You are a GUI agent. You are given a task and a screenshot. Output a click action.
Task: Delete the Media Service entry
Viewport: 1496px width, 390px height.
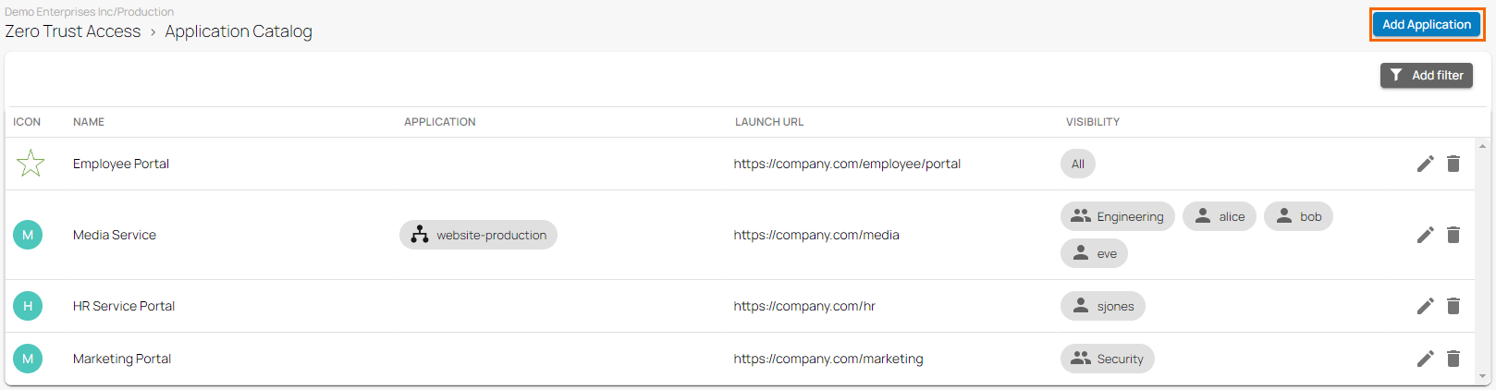click(x=1453, y=235)
